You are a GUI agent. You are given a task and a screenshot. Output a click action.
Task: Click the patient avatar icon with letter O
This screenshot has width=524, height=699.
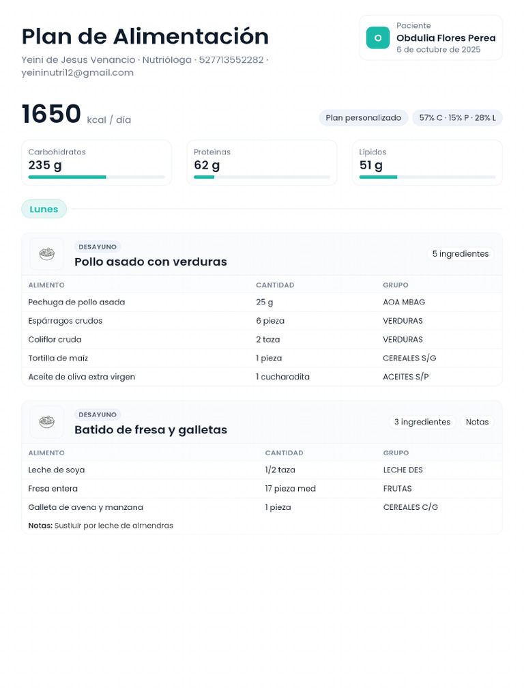(x=378, y=38)
